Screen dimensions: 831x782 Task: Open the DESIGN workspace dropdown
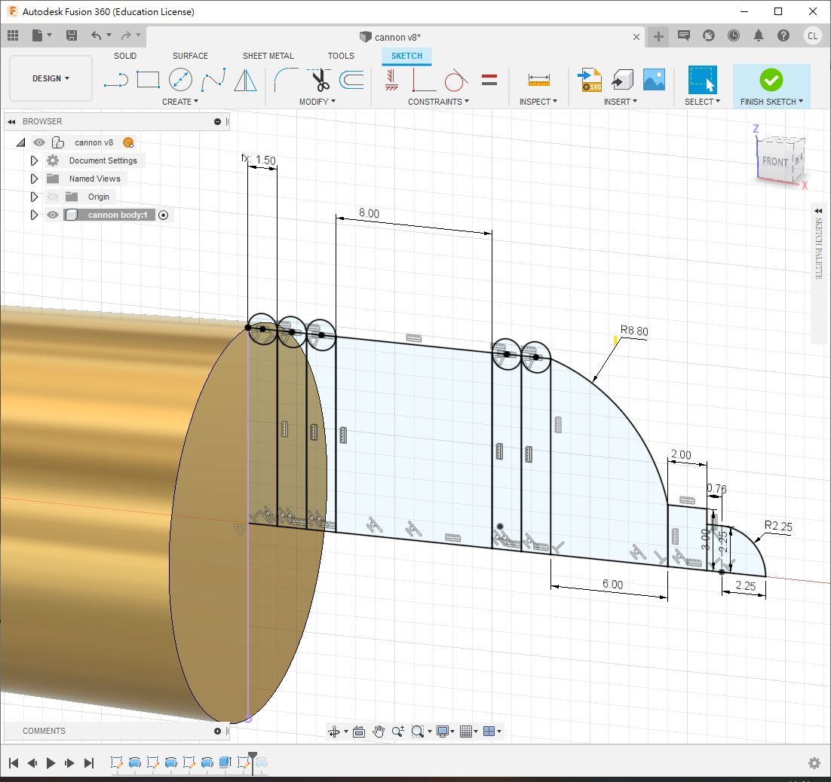pyautogui.click(x=51, y=78)
